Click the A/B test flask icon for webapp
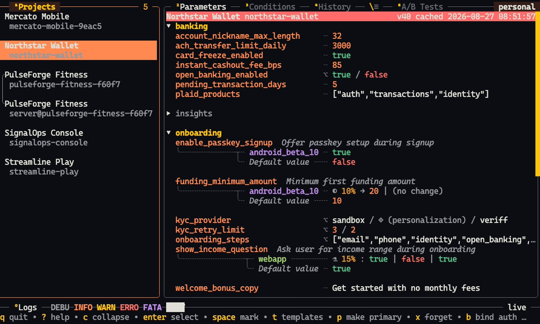 (x=335, y=259)
